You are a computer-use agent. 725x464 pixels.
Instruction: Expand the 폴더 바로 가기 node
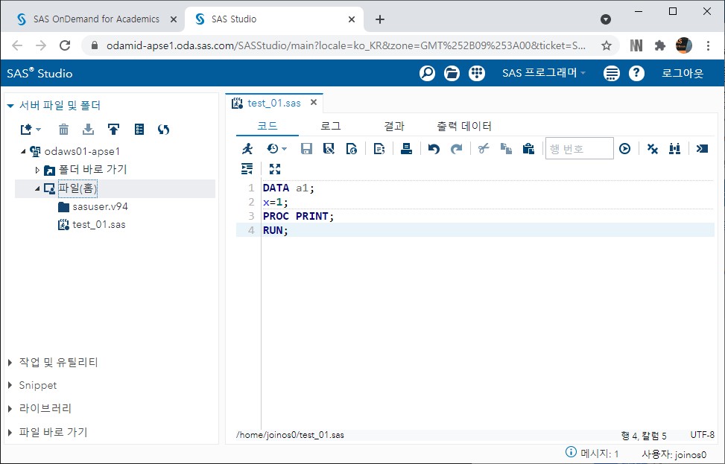tap(37, 170)
